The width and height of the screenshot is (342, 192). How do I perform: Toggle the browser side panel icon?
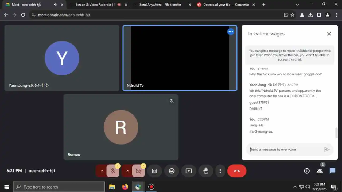(319, 15)
